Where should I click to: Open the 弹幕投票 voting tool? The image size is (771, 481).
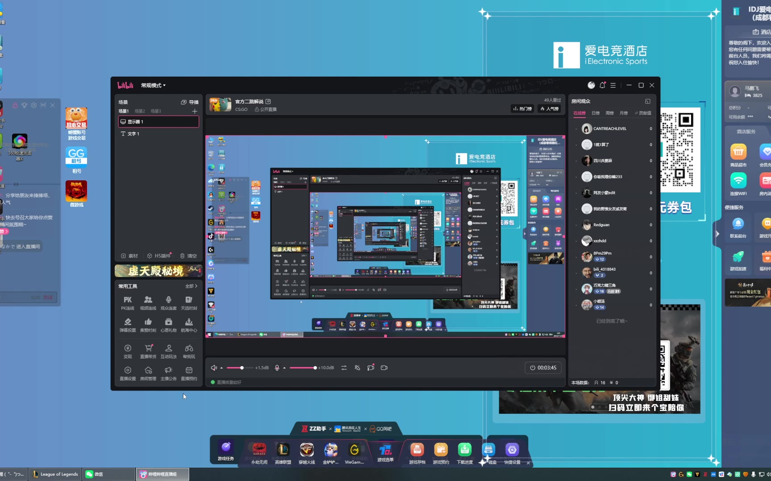tap(128, 324)
